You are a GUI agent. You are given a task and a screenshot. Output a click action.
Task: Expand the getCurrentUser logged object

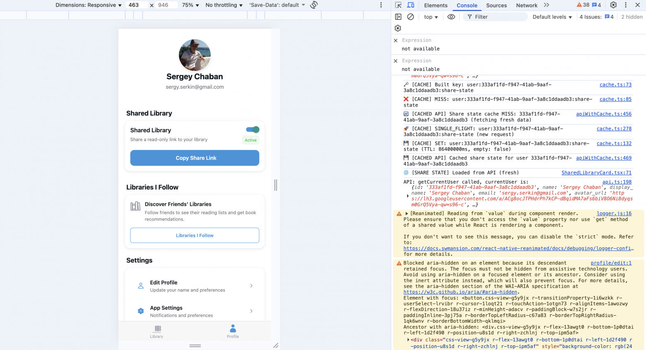point(407,196)
